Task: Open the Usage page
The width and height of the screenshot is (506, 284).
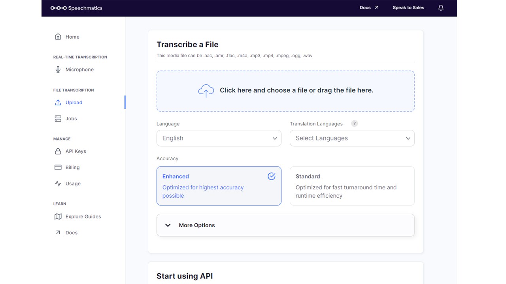Action: 73,184
